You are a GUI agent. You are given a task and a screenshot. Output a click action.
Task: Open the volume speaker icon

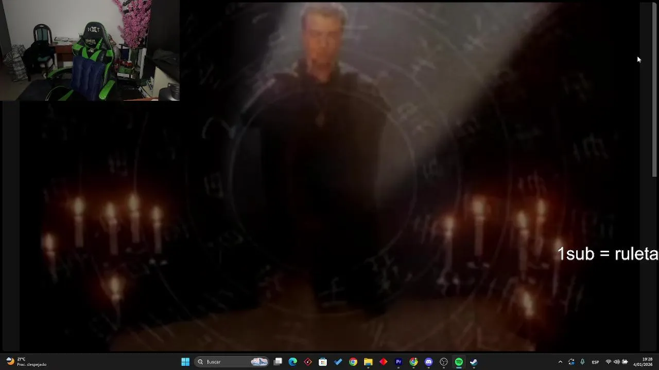[617, 362]
